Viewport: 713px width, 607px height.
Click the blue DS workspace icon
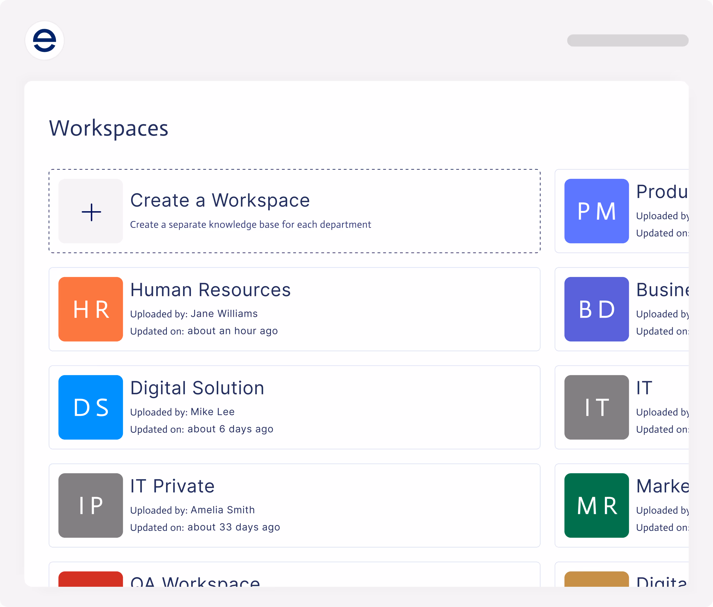pos(91,407)
